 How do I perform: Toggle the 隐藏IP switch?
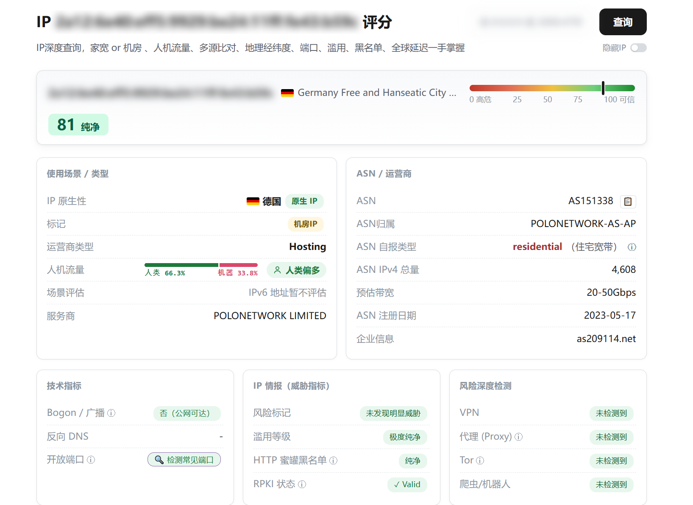coord(638,48)
